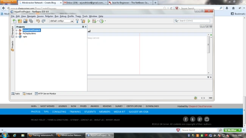This screenshot has width=246, height=138.
Task: Switch to Java for Beginners browser tab
Action: click(130, 3)
